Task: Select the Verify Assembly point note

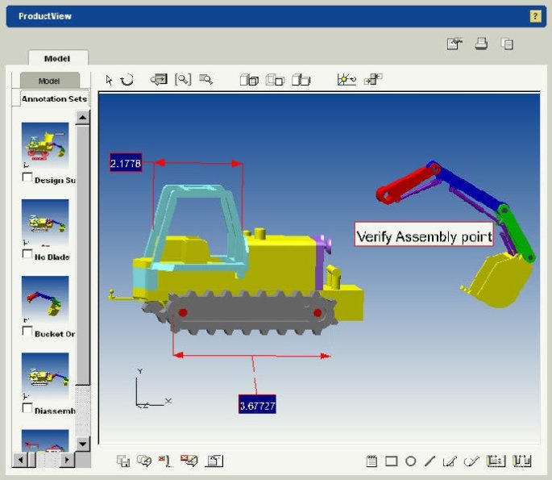Action: (x=424, y=234)
